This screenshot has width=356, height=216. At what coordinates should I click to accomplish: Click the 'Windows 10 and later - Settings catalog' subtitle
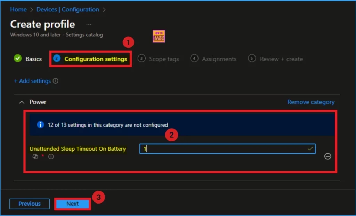point(57,35)
